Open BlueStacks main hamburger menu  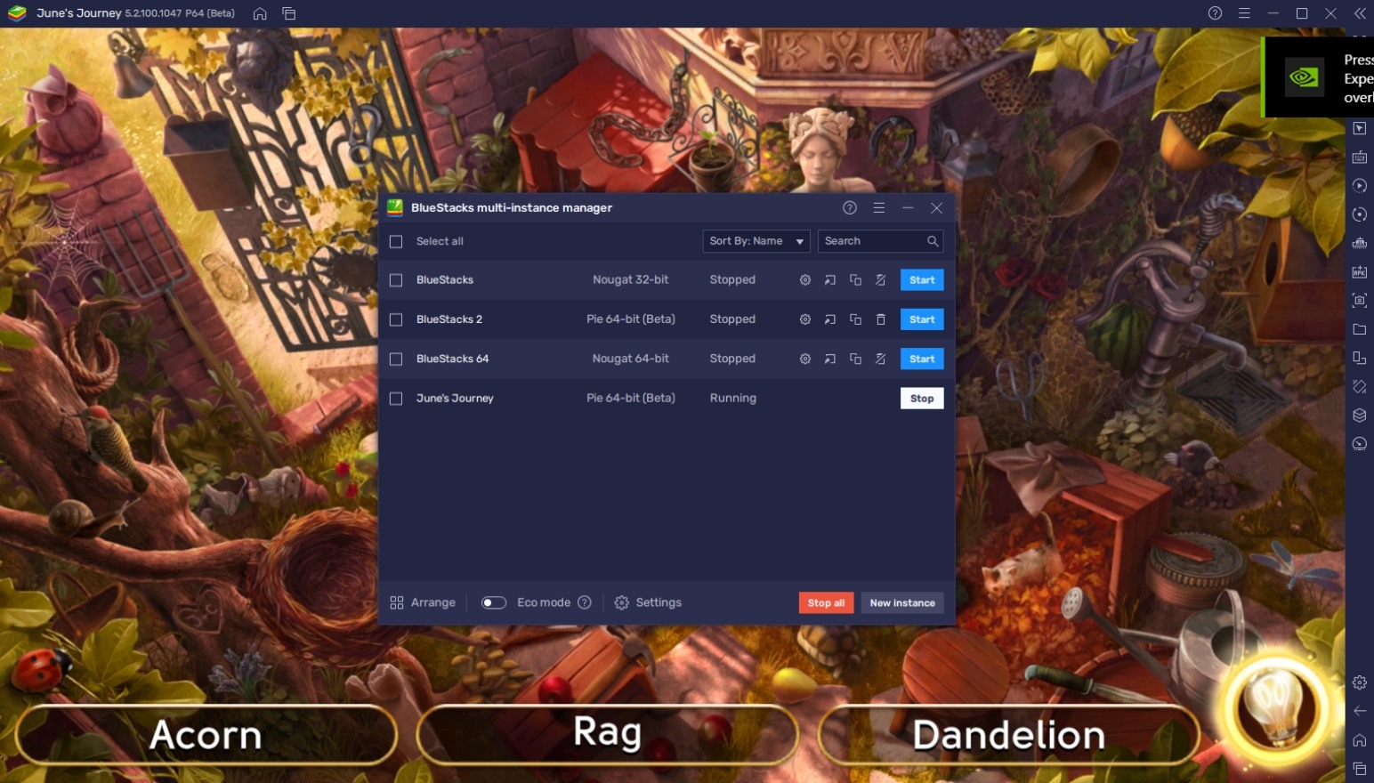[1244, 13]
